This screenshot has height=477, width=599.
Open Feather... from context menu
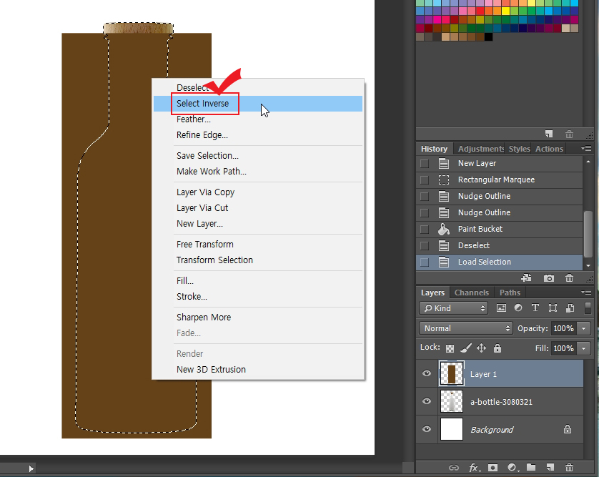[258, 119]
